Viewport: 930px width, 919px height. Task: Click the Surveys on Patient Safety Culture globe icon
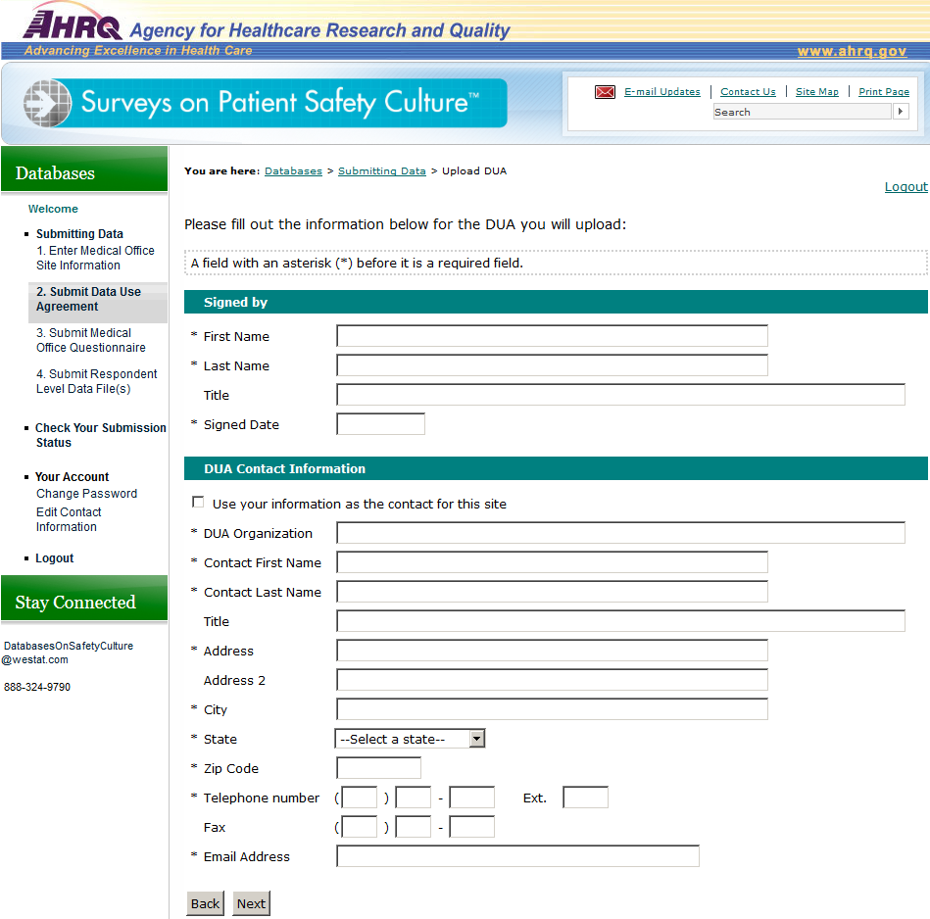pyautogui.click(x=47, y=103)
